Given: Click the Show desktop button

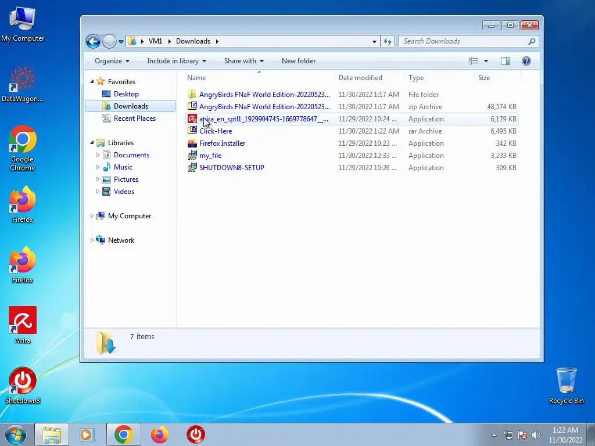Looking at the screenshot, I should pos(591,435).
